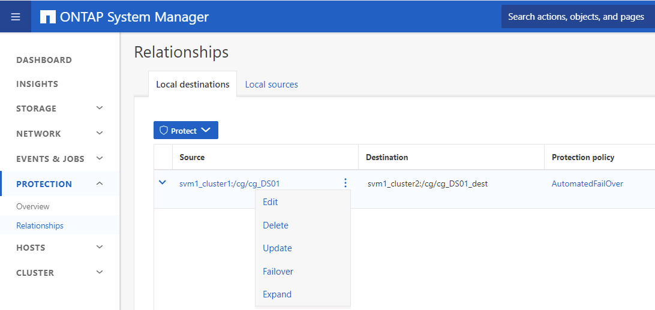Click the svm1_cluster1:/cg/cg_DS01 source link

coord(229,184)
